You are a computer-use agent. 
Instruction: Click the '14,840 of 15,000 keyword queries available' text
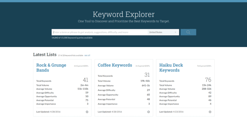72,38
